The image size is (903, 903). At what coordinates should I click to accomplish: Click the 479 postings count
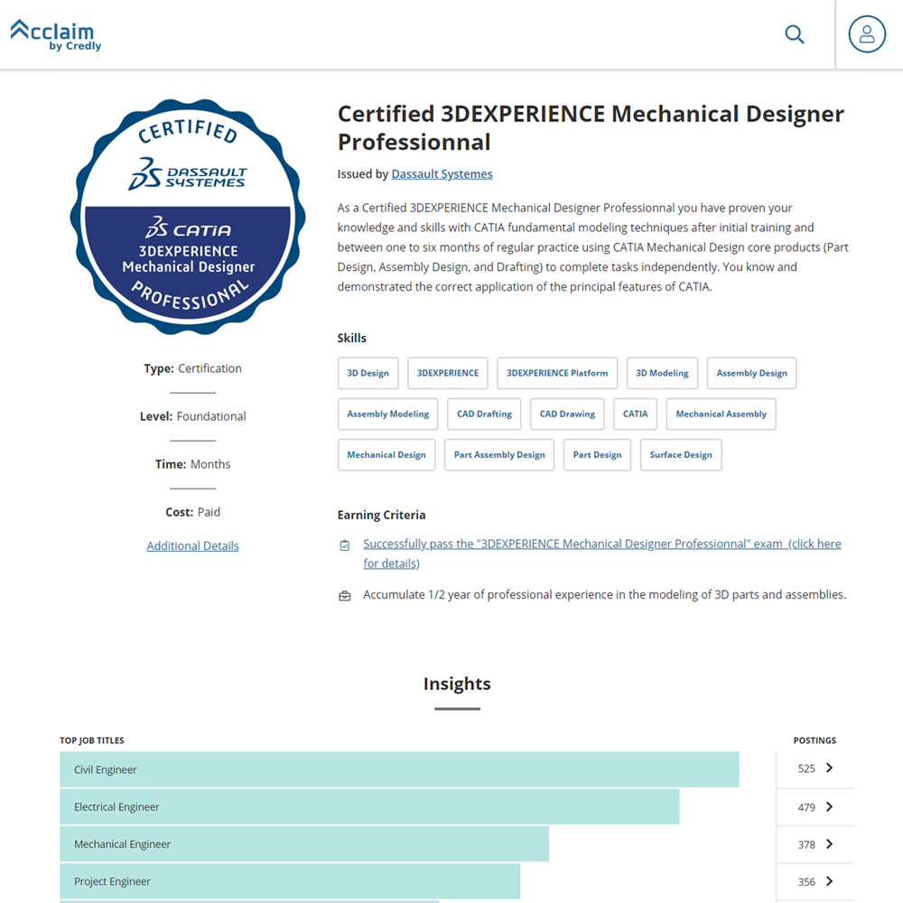pos(806,807)
